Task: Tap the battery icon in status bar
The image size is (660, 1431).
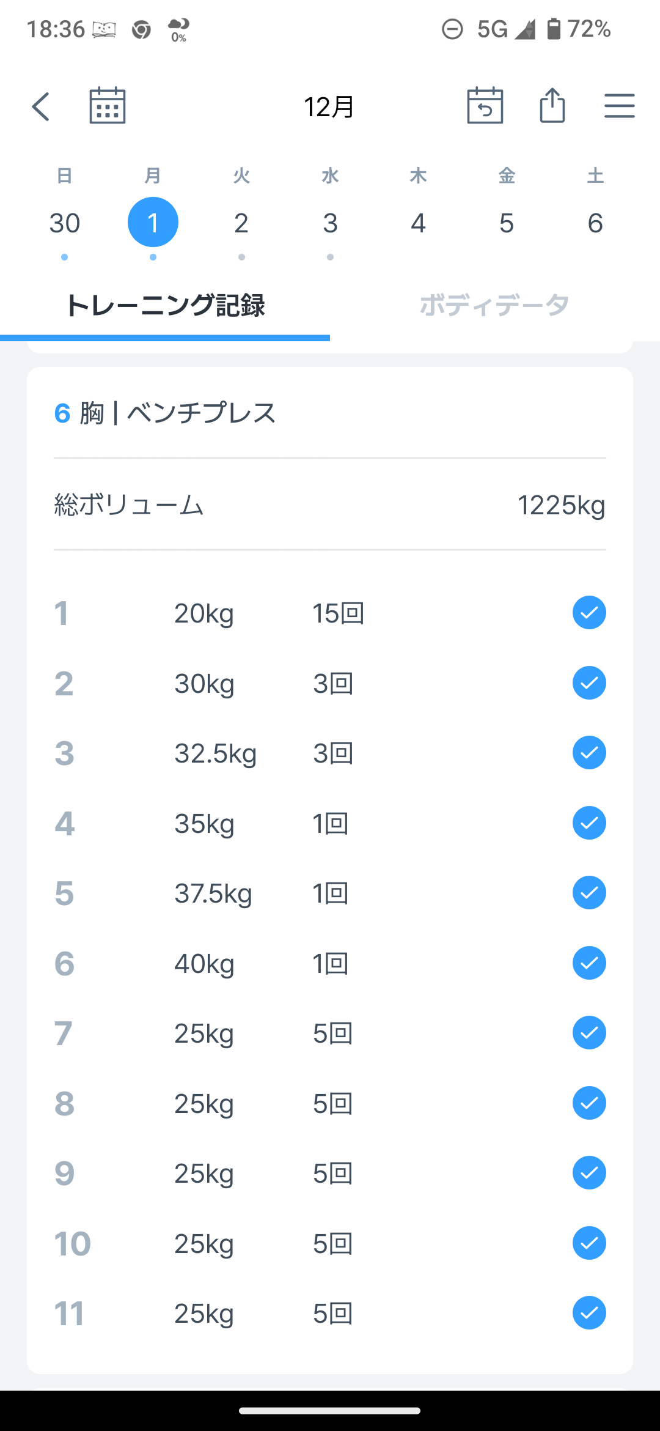Action: pos(554,29)
